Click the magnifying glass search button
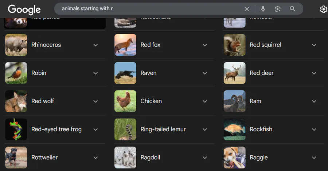Screen dimensions: 328x171 pos(292,9)
